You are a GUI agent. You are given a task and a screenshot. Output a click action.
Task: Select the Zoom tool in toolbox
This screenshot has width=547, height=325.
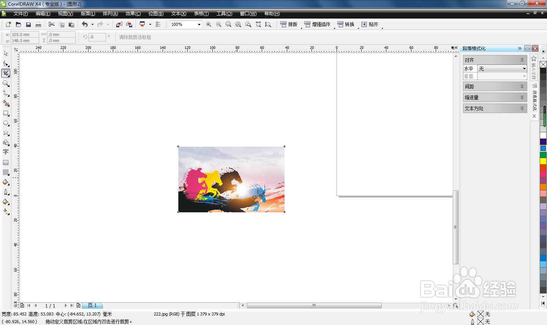point(6,83)
